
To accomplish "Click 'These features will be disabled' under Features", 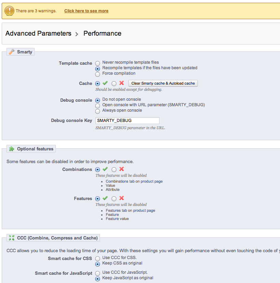I will point(121,205).
